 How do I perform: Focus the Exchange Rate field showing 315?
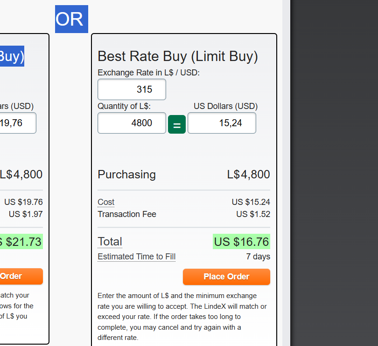[x=132, y=89]
